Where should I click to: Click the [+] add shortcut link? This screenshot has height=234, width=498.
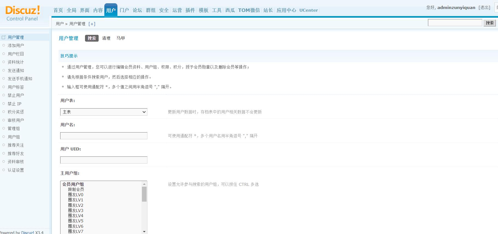pos(92,24)
